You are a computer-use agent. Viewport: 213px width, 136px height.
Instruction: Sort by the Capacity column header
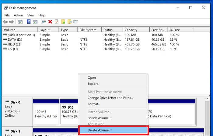tap(131, 30)
